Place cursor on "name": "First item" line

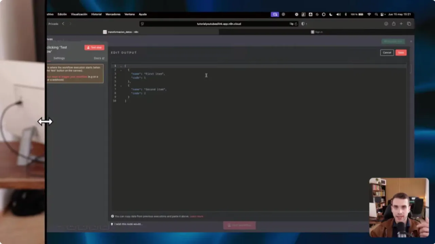coord(148,74)
